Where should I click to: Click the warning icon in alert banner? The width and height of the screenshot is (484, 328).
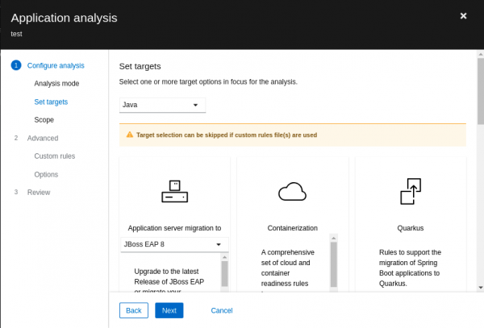click(129, 135)
